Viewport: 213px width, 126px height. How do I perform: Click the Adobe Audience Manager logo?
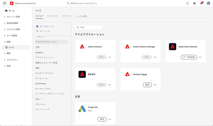point(127,47)
